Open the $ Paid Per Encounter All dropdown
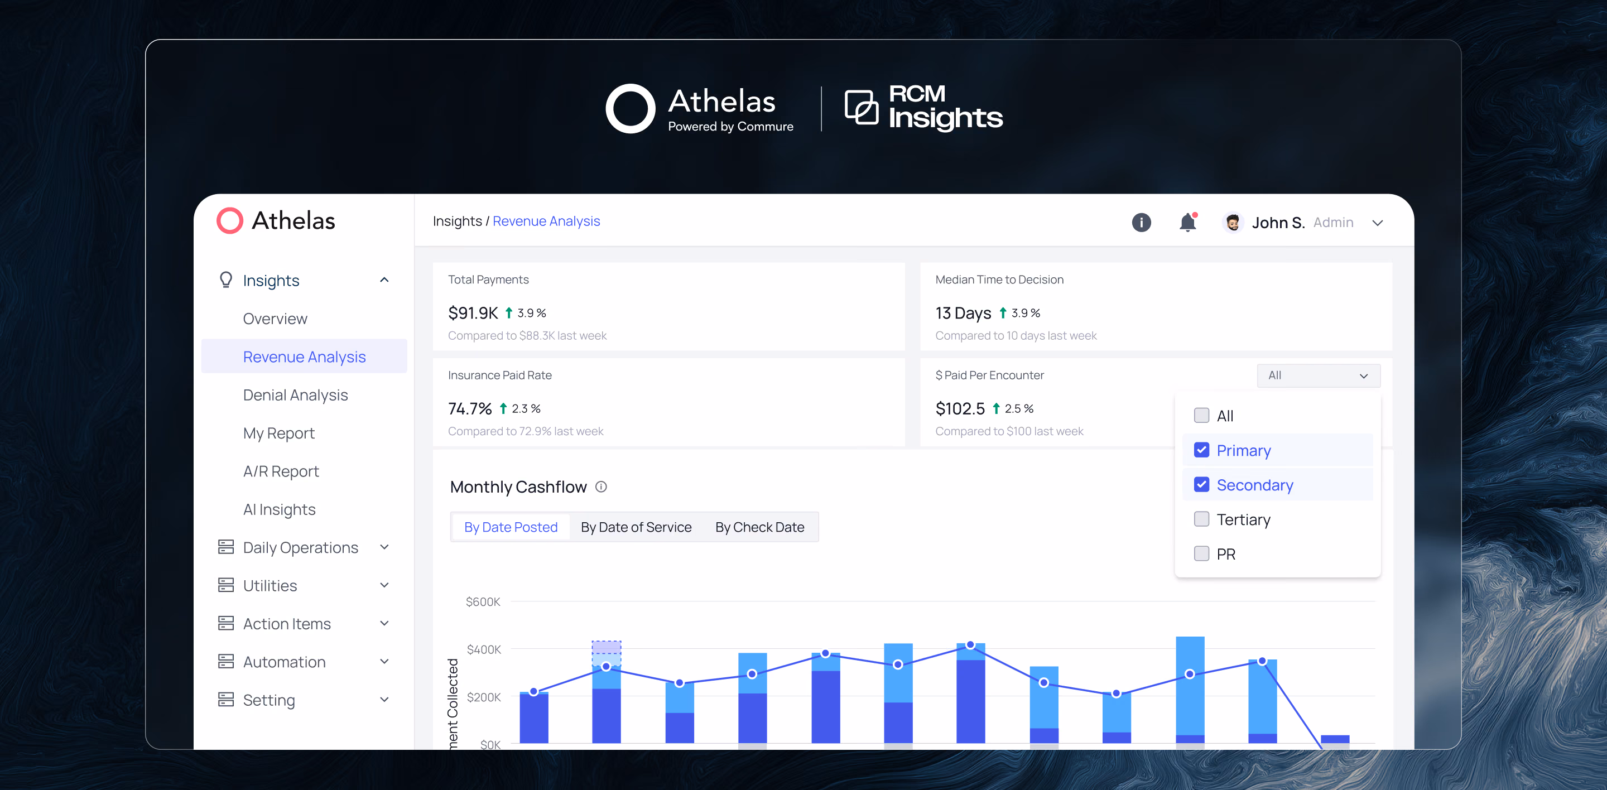This screenshot has height=790, width=1607. click(1318, 375)
